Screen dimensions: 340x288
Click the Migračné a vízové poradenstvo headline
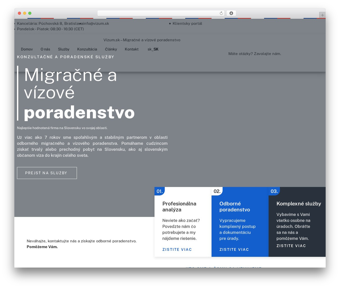click(x=79, y=93)
